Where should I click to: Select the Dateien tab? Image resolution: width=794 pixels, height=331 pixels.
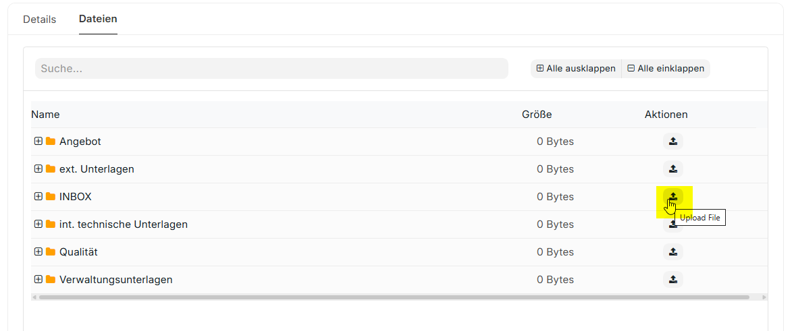click(98, 20)
